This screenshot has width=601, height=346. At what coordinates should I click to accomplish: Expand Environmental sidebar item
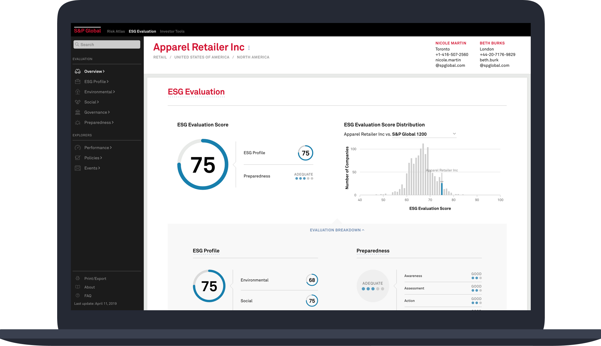[100, 92]
